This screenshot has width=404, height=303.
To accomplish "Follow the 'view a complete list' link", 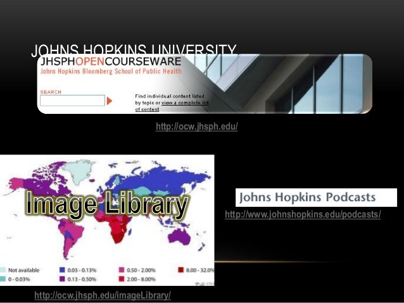I will pyautogui.click(x=185, y=102).
